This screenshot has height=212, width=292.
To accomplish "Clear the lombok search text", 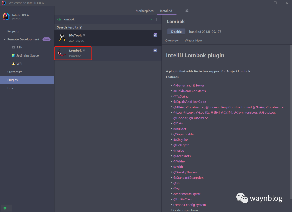I will coord(151,19).
